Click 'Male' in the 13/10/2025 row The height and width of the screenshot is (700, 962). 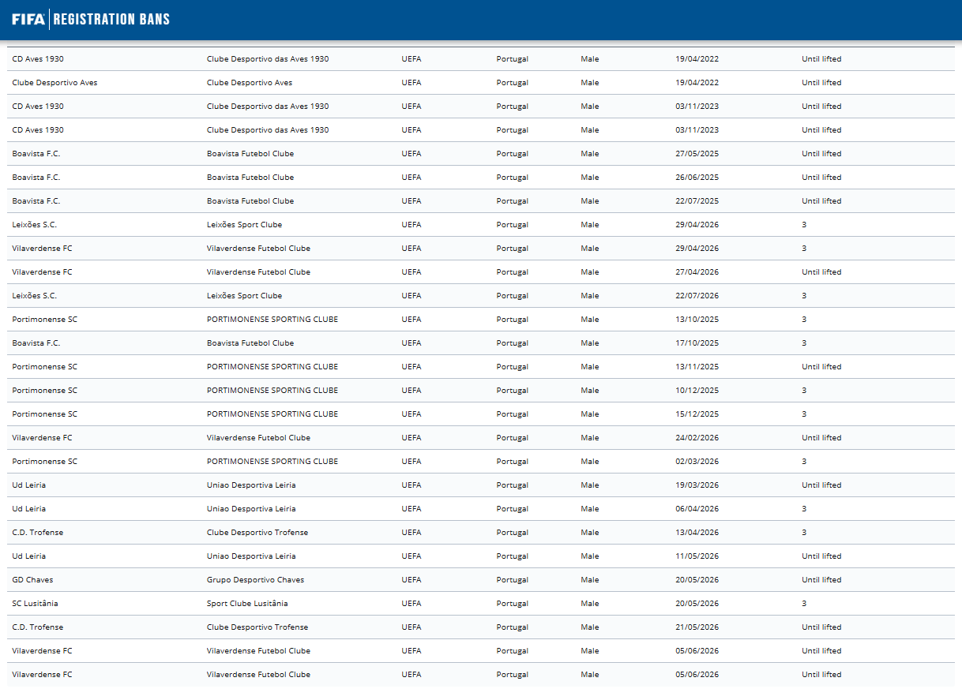590,320
